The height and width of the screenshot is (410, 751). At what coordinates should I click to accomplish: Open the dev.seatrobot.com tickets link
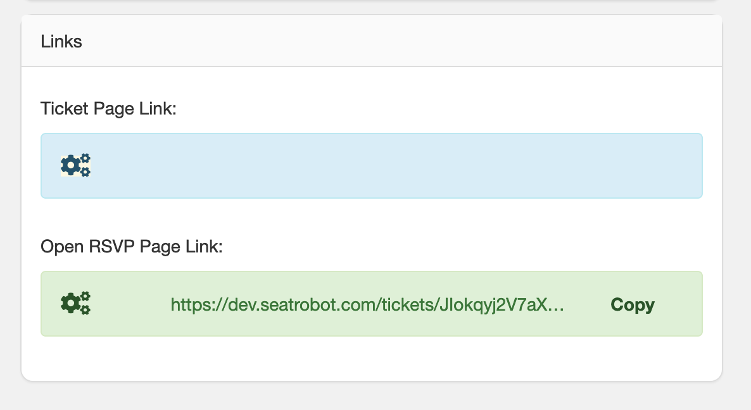tap(367, 304)
